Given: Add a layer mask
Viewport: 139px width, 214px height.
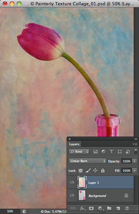Looking at the screenshot, I should (91, 208).
